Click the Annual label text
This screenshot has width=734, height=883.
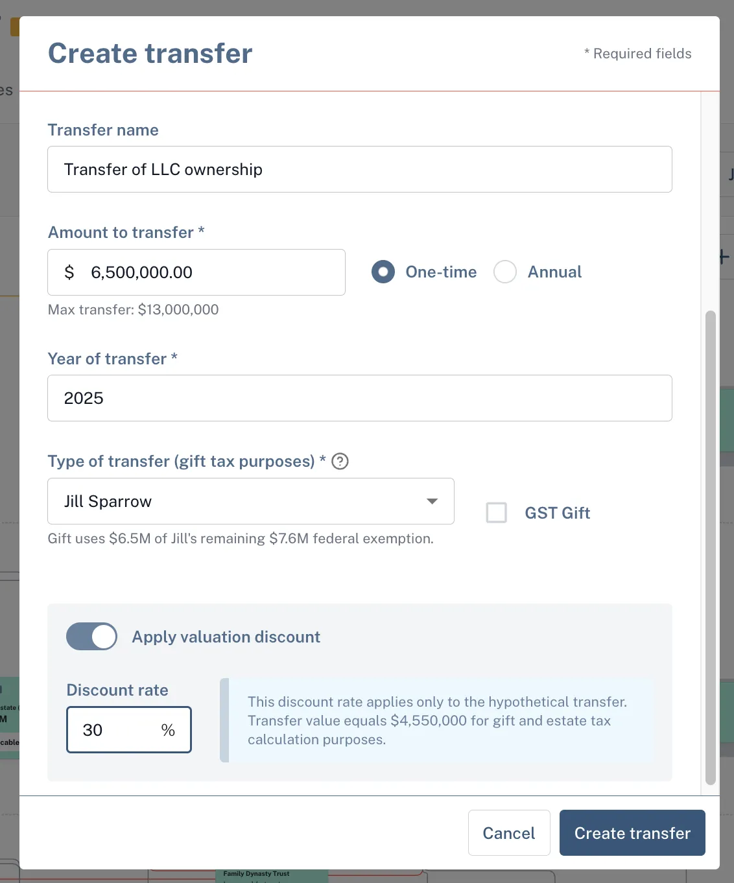pos(554,272)
